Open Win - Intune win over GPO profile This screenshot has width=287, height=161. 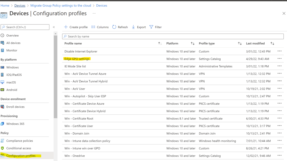(x=82, y=148)
